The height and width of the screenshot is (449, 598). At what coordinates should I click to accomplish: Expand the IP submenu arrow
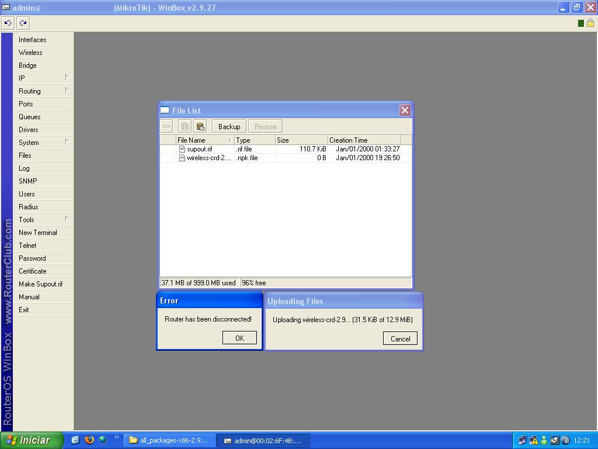67,78
